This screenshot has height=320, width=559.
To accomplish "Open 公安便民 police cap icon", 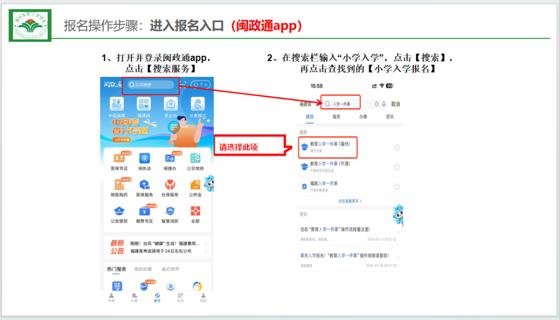I will [x=119, y=211].
